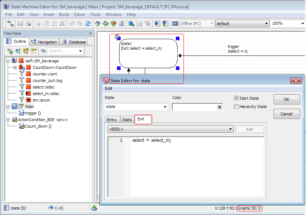Click Cancel in State Editor
The height and width of the screenshot is (215, 307).
(287, 114)
